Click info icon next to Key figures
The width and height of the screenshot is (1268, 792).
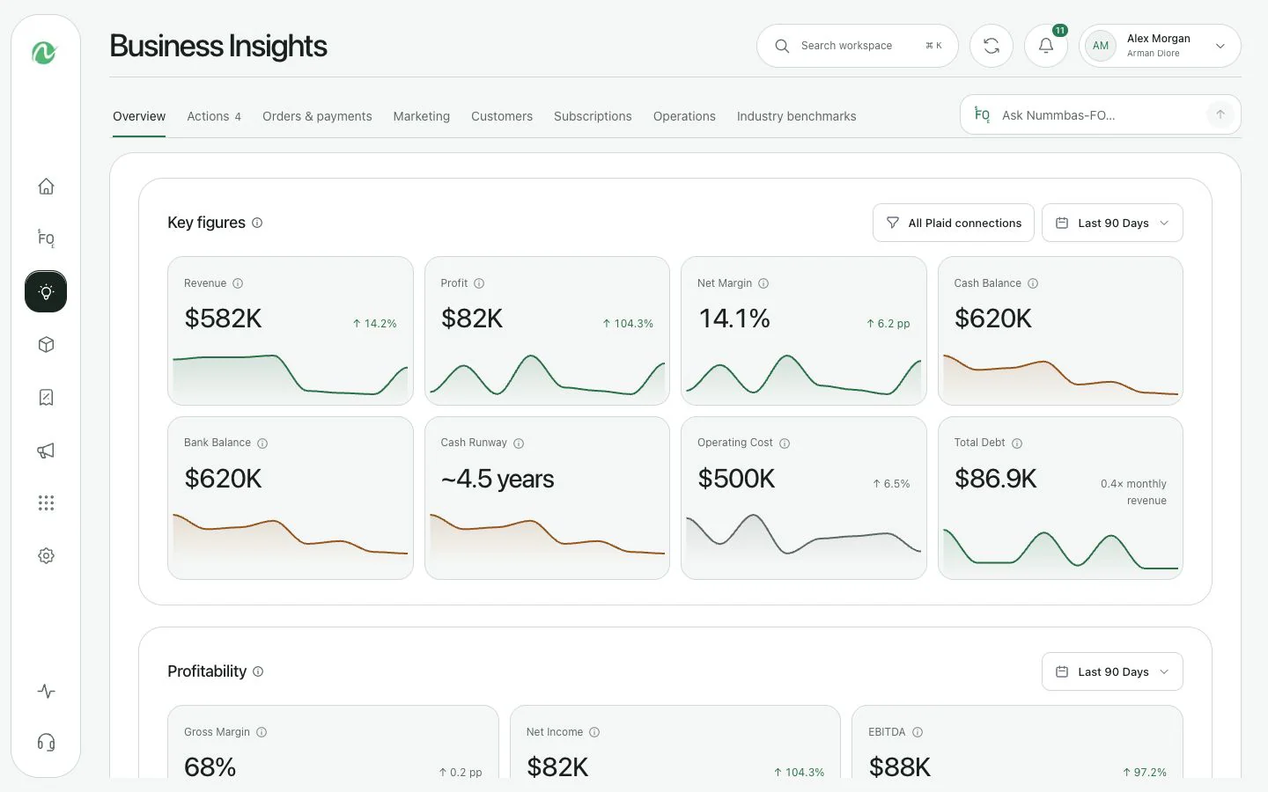pyautogui.click(x=257, y=223)
